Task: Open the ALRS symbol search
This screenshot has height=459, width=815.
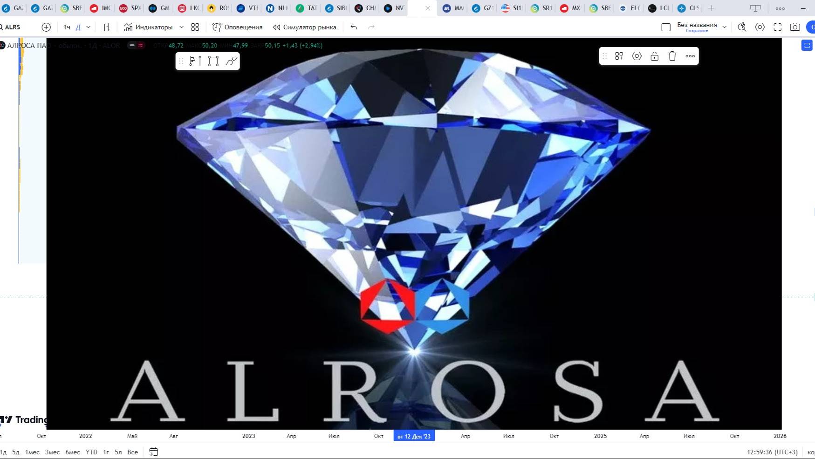Action: (x=10, y=27)
